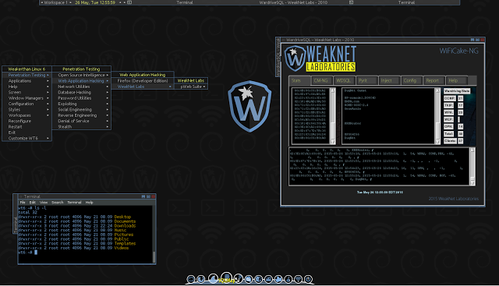The width and height of the screenshot is (499, 286).
Task: Open the Stealth menu entry
Action: (x=81, y=126)
